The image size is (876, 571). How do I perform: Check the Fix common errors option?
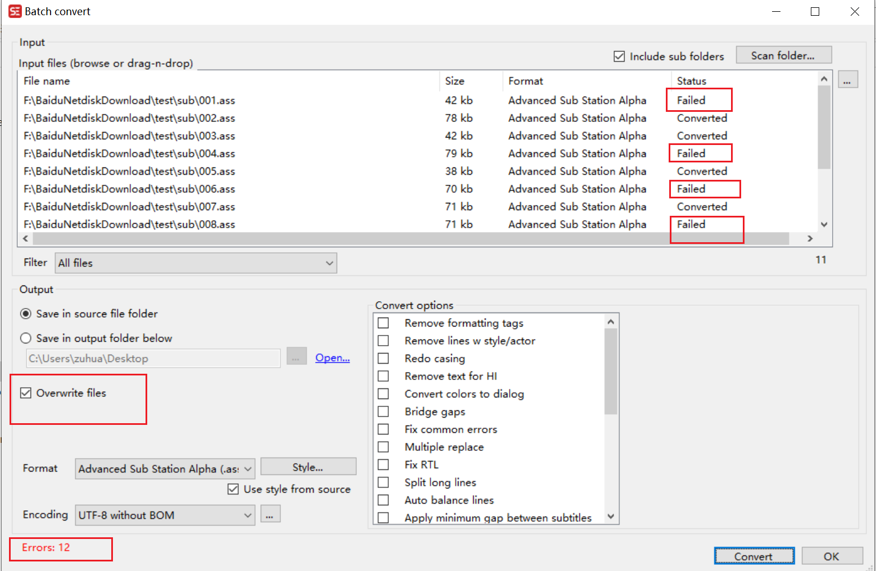(383, 429)
